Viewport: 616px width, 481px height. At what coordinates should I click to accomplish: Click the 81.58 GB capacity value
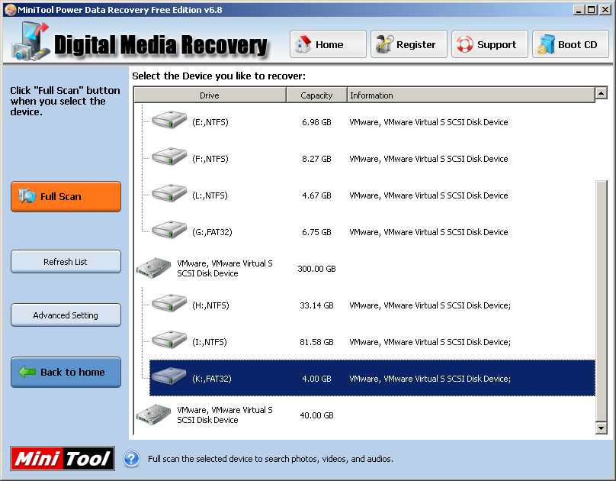316,342
